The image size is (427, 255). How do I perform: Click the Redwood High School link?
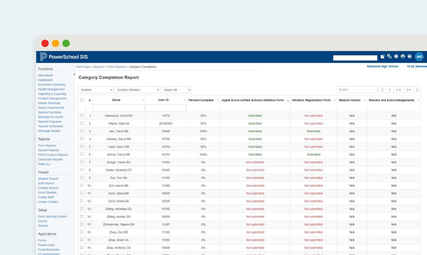coord(382,66)
